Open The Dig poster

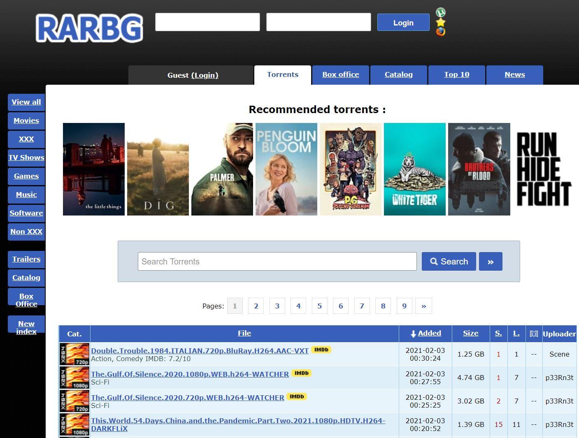tap(158, 169)
